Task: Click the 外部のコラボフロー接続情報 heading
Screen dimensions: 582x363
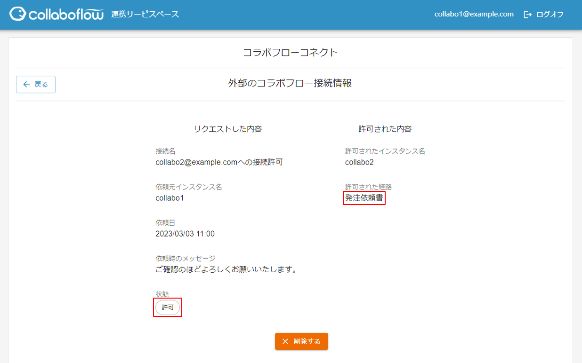Action: pos(290,84)
